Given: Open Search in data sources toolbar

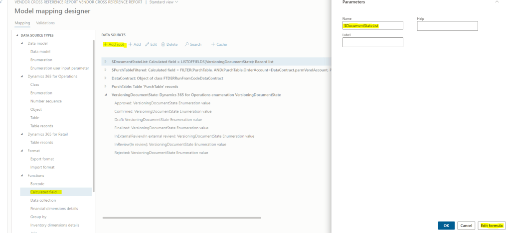Looking at the screenshot, I should 193,44.
